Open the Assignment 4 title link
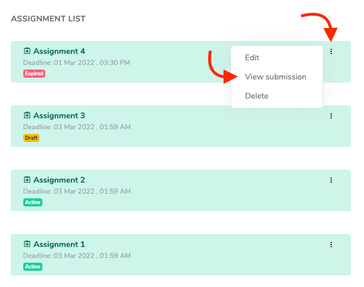Screen dimensions: 364x287 pos(59,52)
